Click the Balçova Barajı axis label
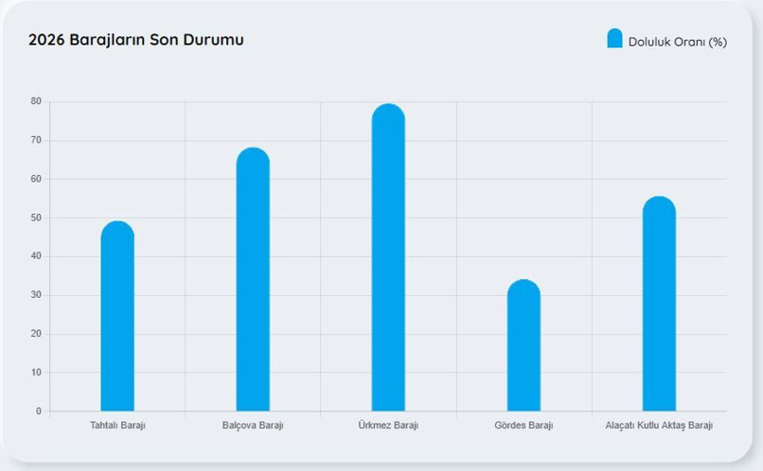Screen dimensions: 763x471 click(x=252, y=425)
